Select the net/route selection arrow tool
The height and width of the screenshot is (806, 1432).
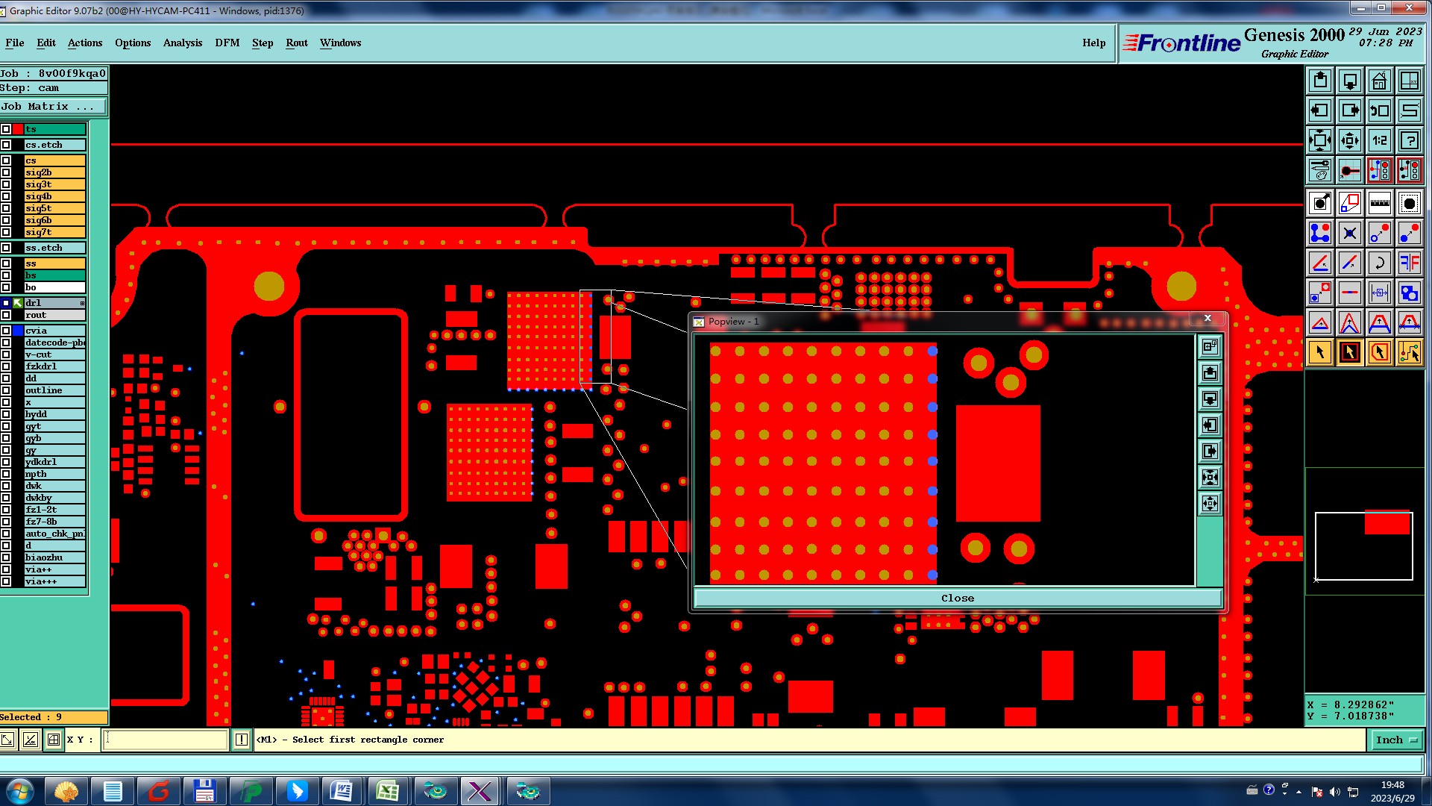point(1409,352)
